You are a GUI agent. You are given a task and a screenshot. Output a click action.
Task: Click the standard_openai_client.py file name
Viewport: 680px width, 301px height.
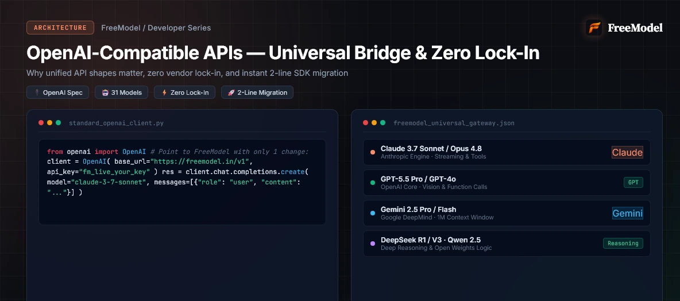tap(116, 123)
